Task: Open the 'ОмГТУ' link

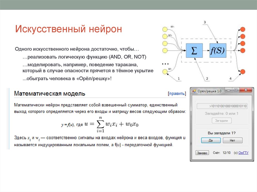Action: [243, 153]
